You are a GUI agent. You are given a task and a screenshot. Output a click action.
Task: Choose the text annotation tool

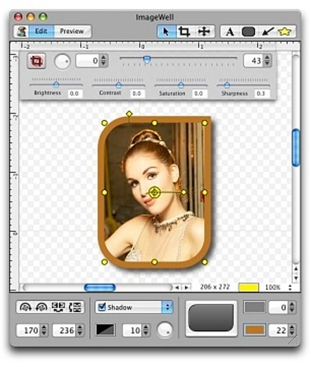click(230, 32)
